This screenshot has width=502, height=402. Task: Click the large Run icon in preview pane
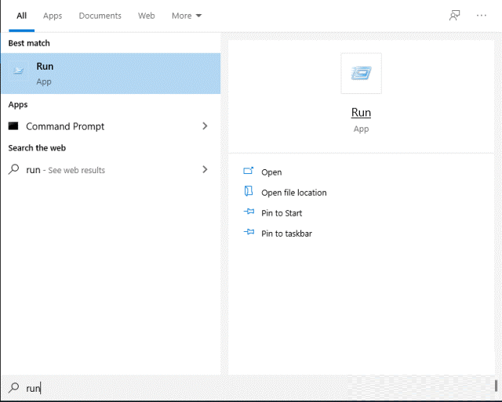click(x=361, y=73)
